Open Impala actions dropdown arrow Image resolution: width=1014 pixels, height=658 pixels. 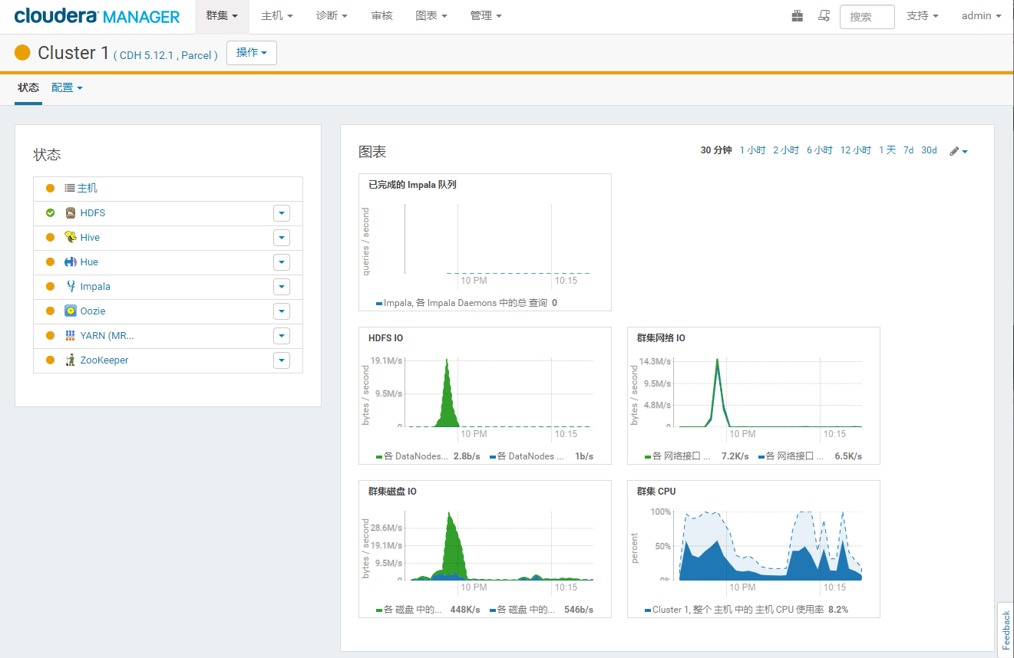tap(282, 286)
